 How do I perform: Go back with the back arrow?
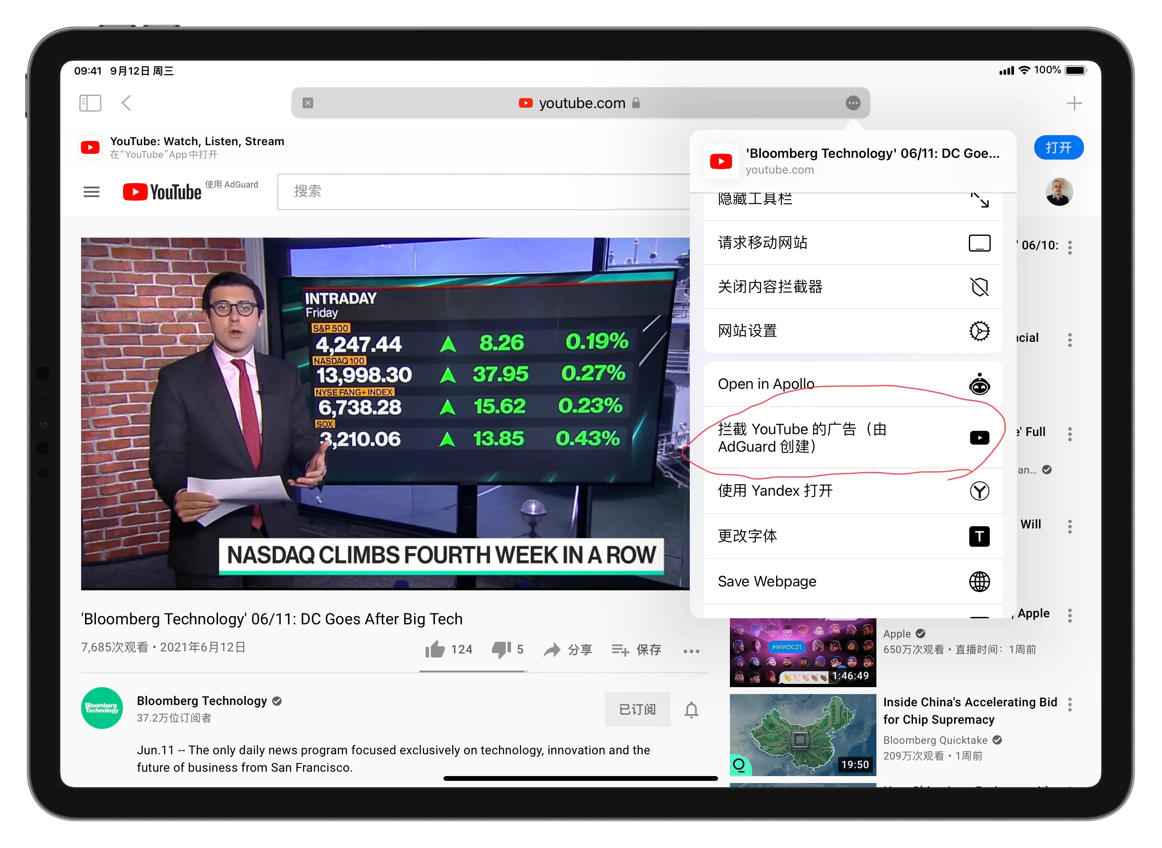click(x=126, y=102)
